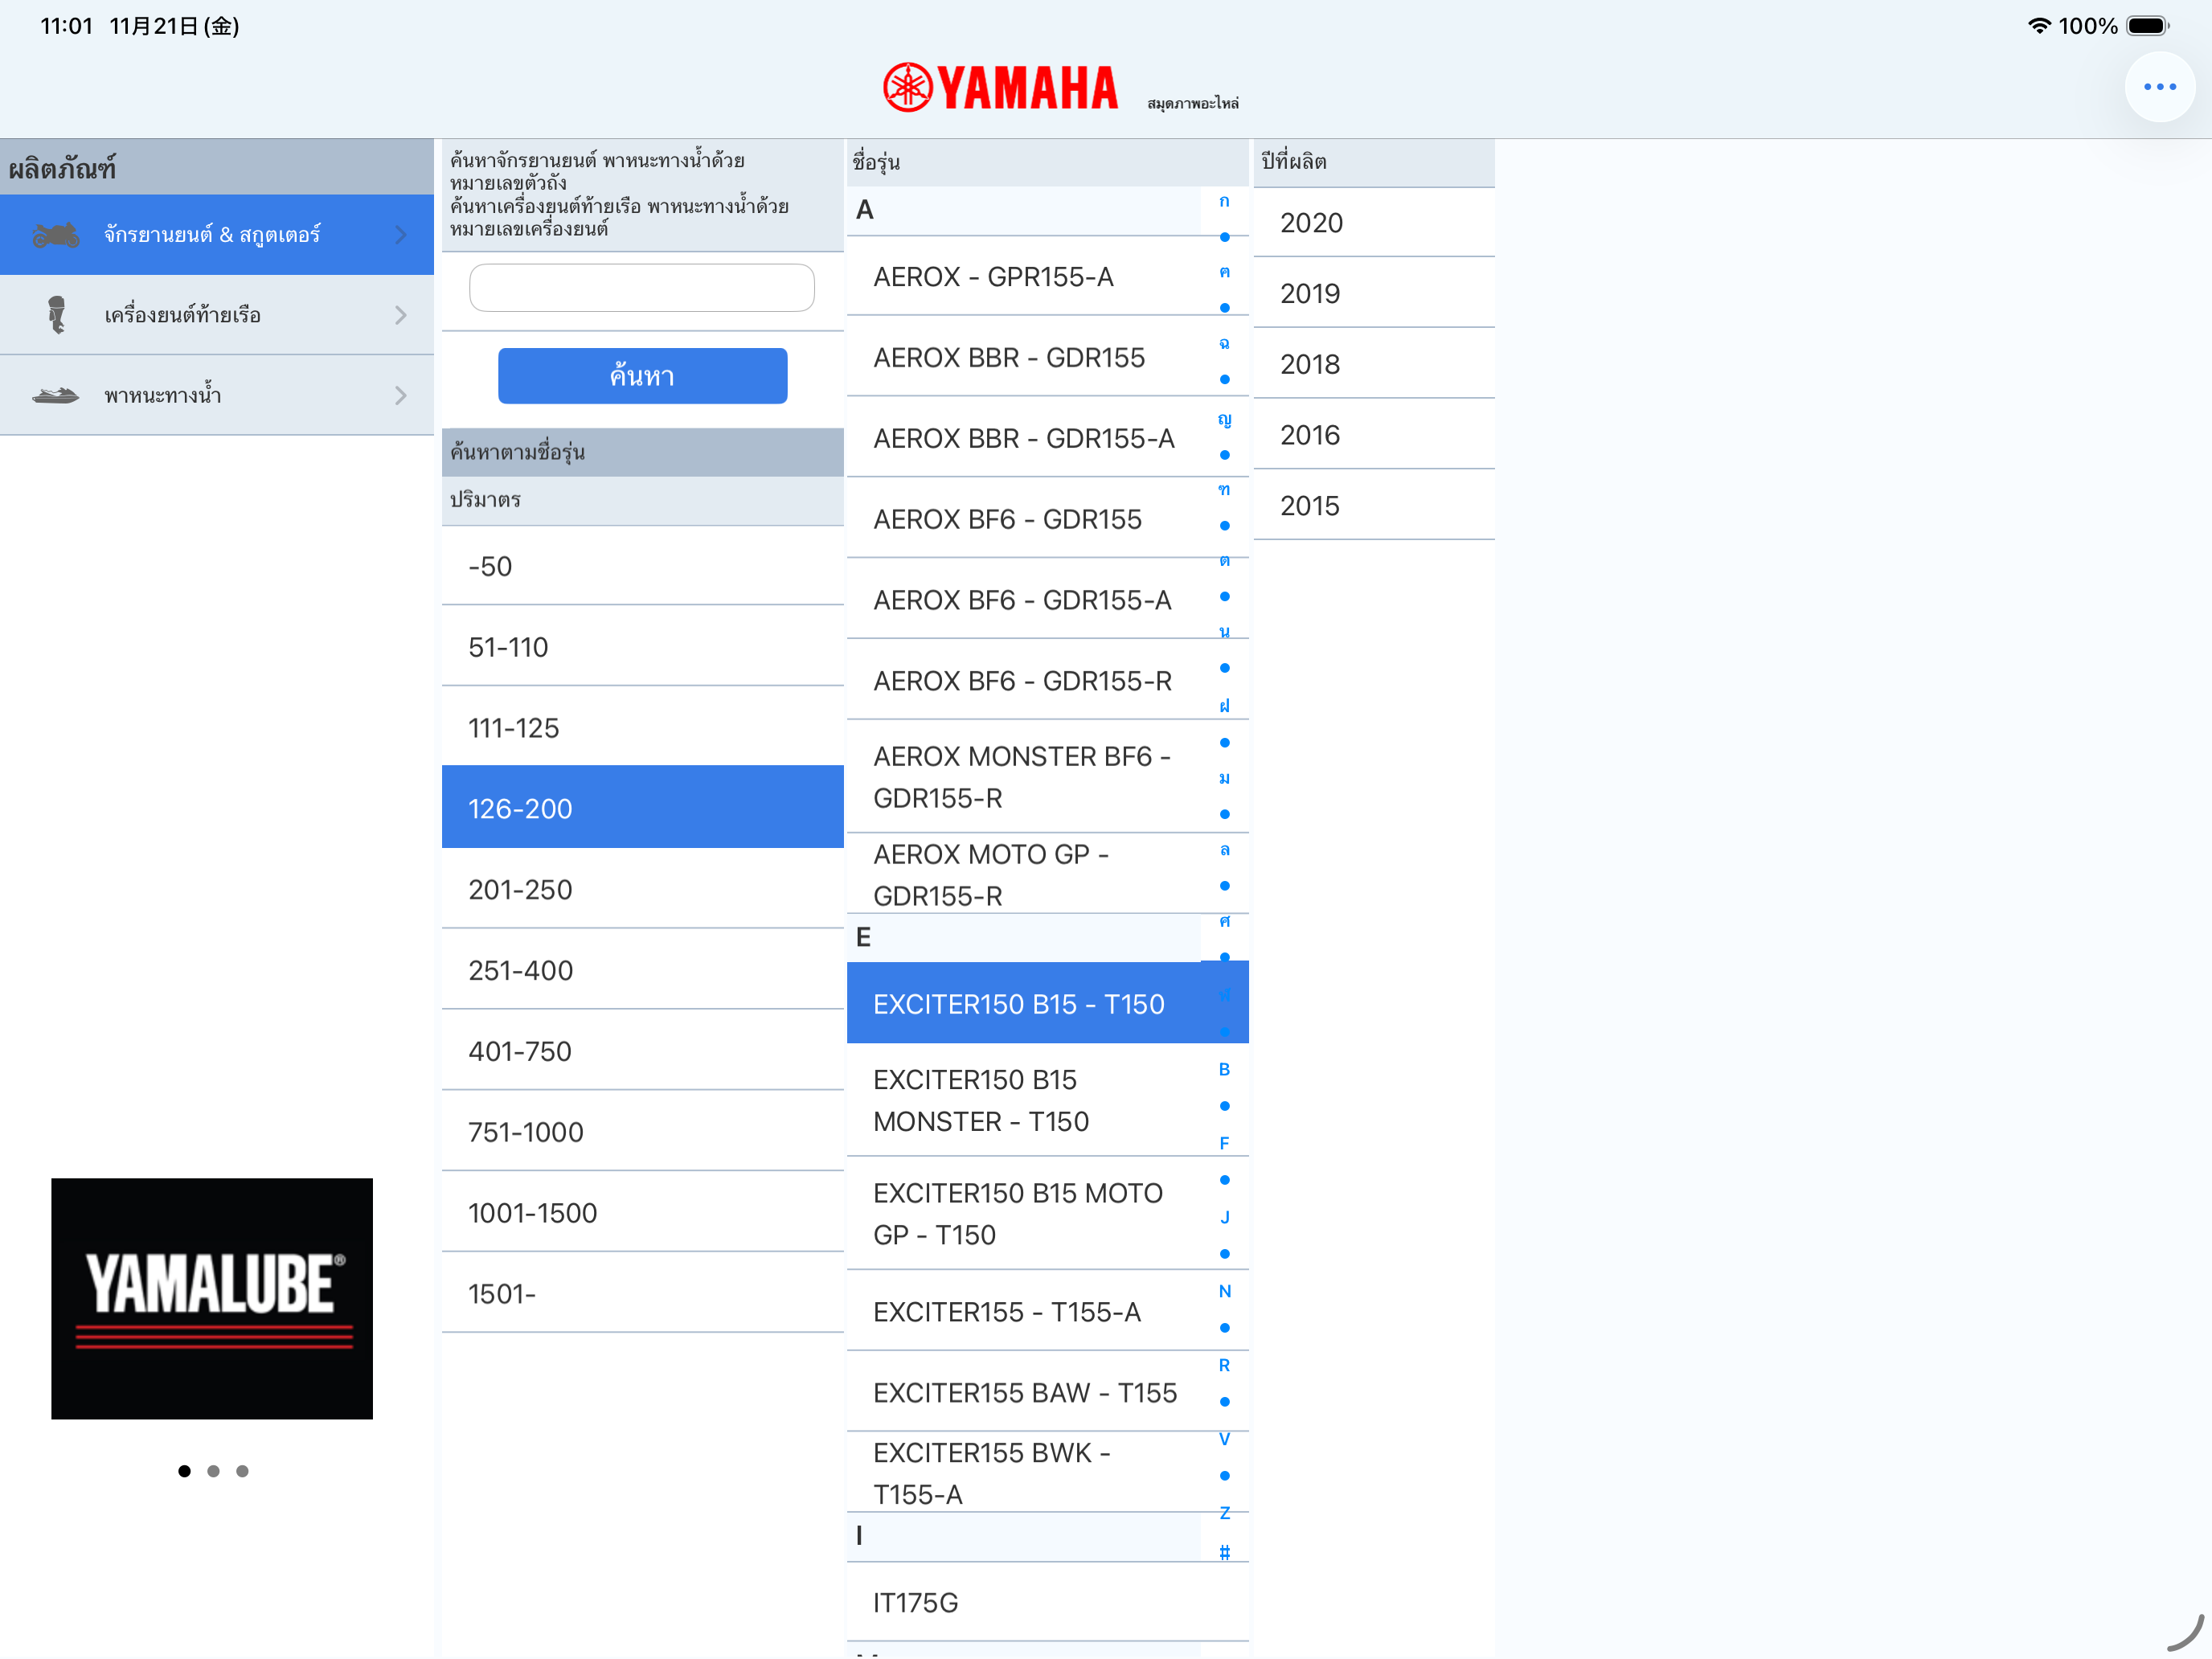Jump to index letter F
2212x1659 pixels.
(1224, 1143)
